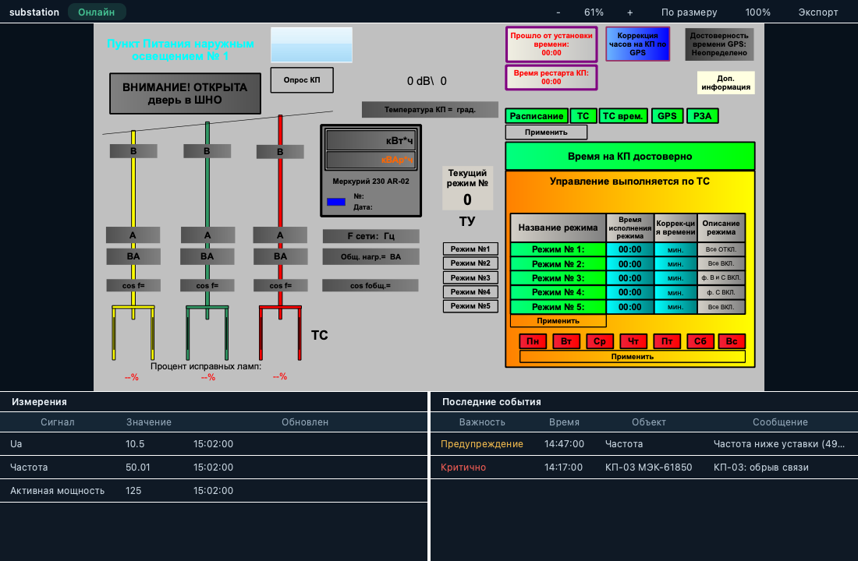
Task: Open the РЗА tab
Action: (702, 116)
